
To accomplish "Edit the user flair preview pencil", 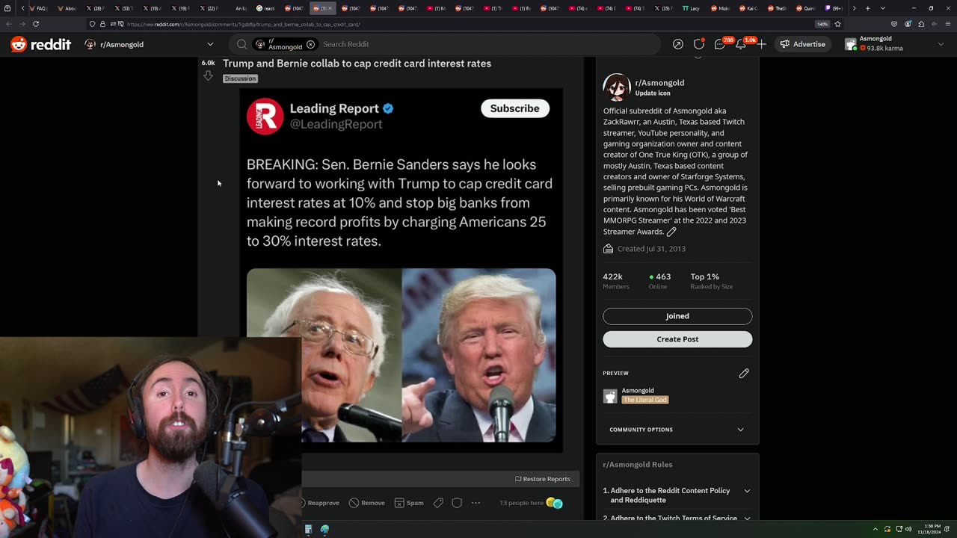I will tap(744, 373).
